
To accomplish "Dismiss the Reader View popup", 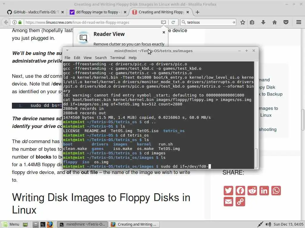I will [x=164, y=32].
